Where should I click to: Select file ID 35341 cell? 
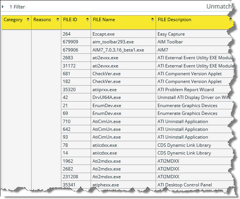(76, 185)
